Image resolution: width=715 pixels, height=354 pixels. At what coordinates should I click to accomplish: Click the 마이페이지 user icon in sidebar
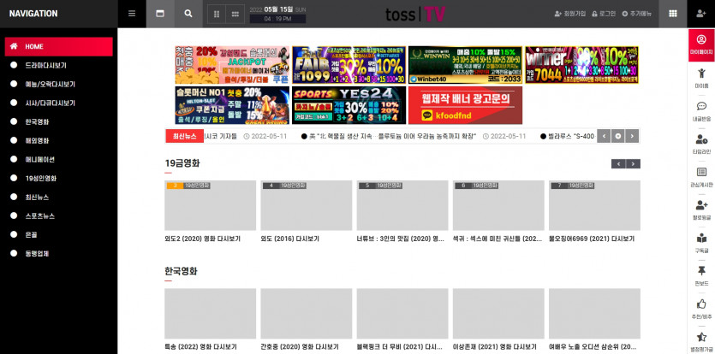tap(701, 44)
